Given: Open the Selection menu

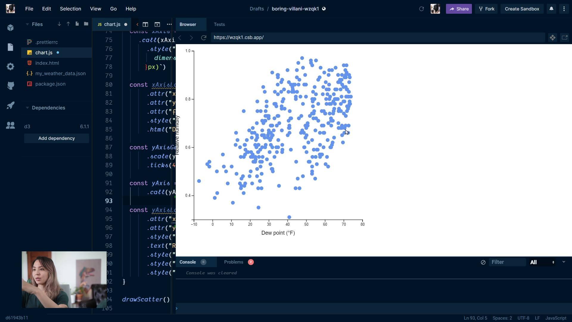Looking at the screenshot, I should tap(70, 9).
